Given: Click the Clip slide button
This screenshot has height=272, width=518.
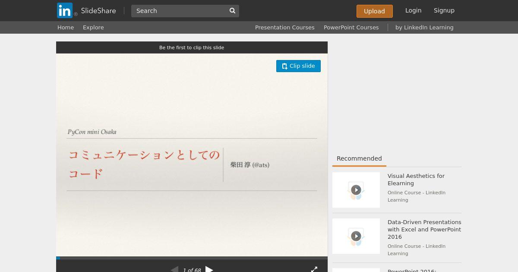Looking at the screenshot, I should 298,66.
